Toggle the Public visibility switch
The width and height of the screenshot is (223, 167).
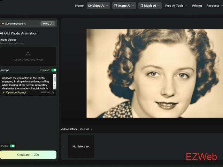click(13, 146)
